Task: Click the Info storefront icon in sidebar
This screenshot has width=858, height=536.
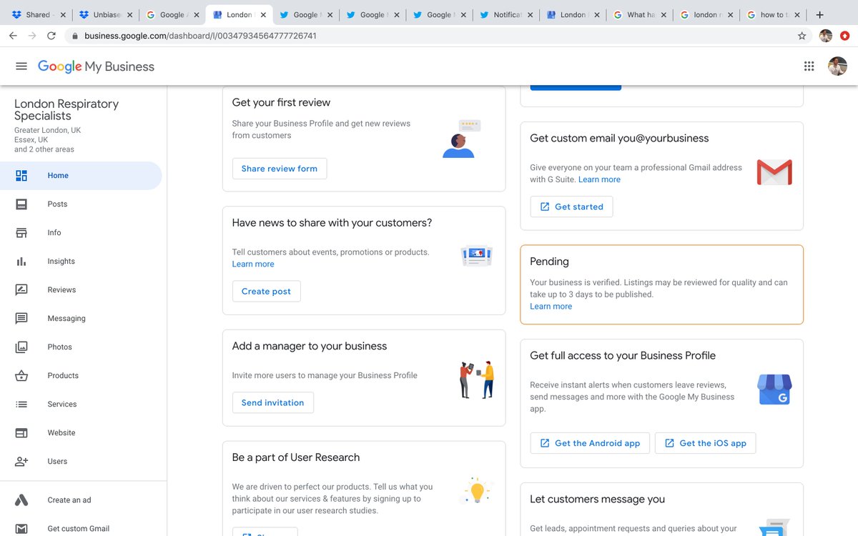Action: point(21,232)
